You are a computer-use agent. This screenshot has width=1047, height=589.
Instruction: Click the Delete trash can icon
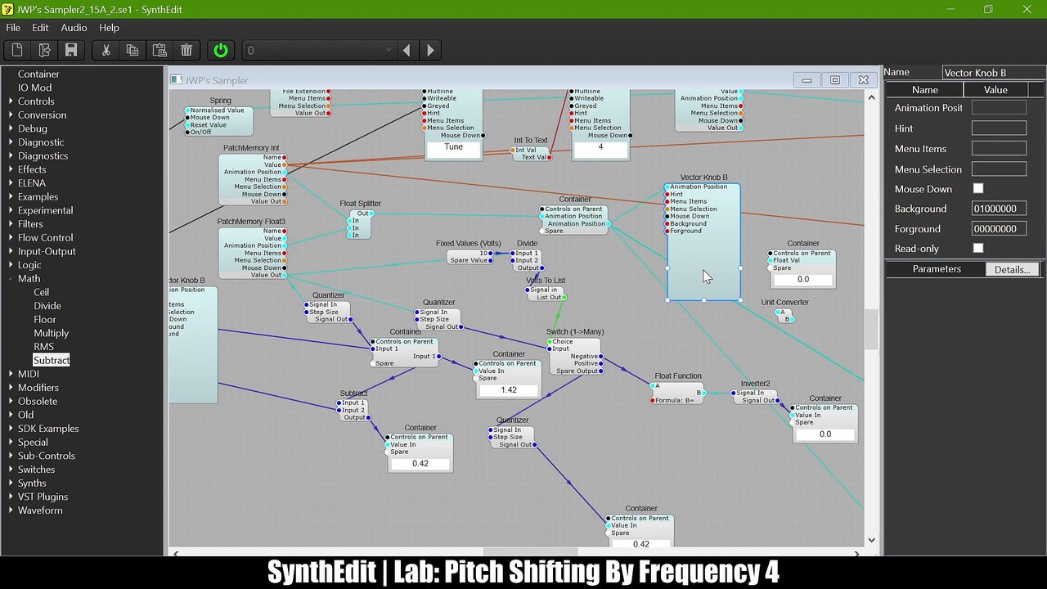pyautogui.click(x=186, y=51)
